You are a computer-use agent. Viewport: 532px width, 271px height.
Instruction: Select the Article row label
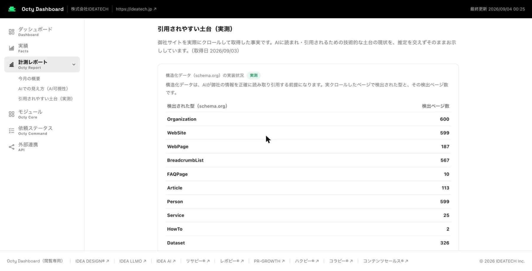[175, 188]
